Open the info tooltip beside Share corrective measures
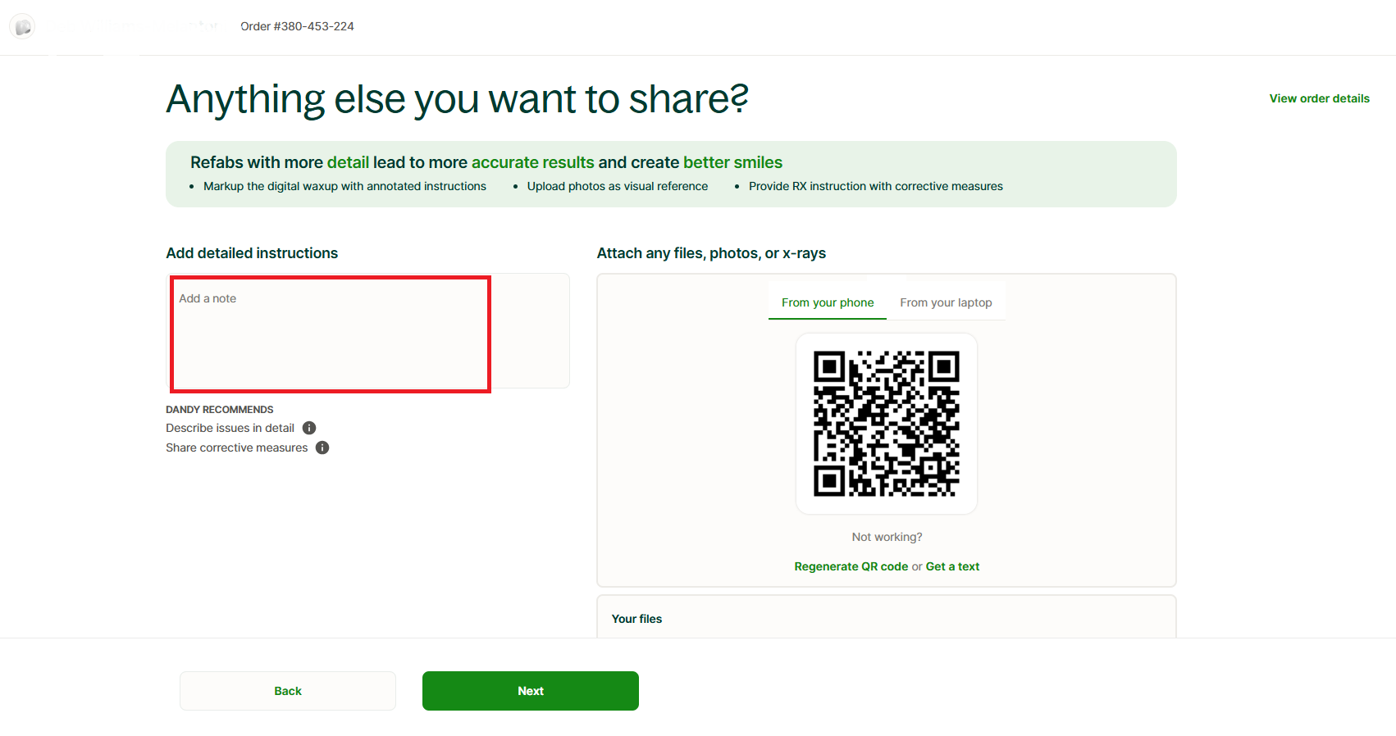The image size is (1396, 736). (322, 448)
